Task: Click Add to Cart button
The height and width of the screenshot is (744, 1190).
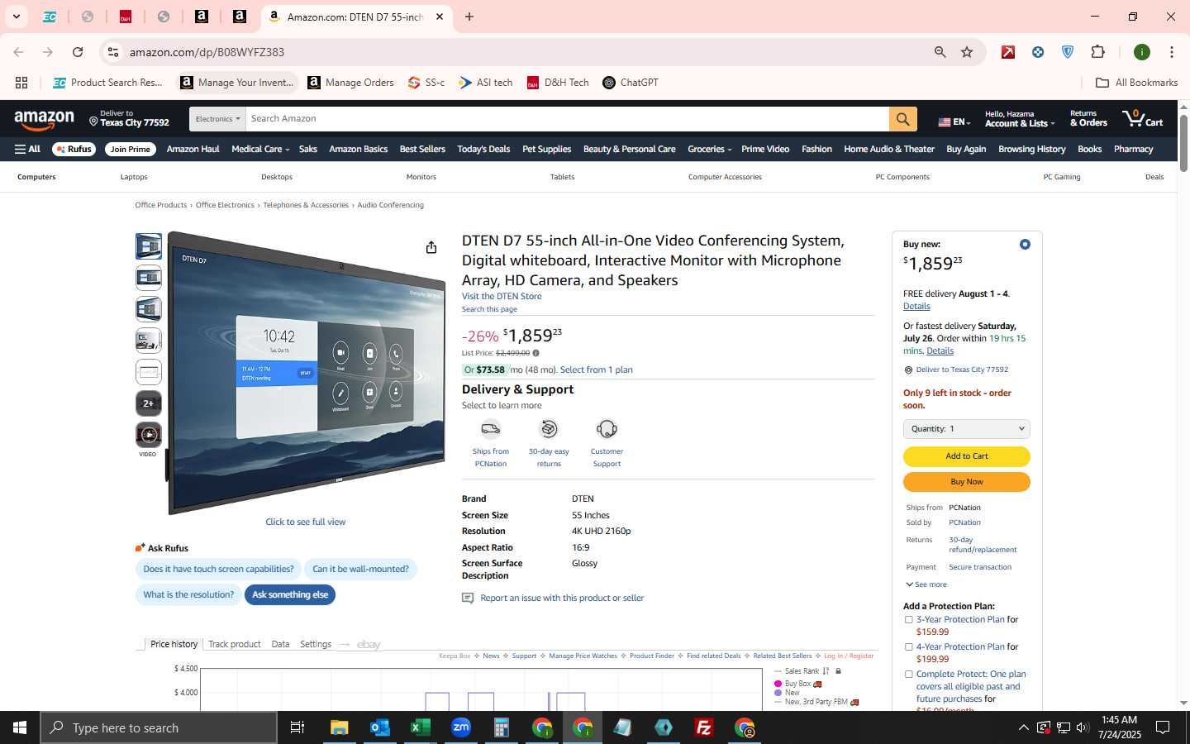Action: tap(967, 456)
